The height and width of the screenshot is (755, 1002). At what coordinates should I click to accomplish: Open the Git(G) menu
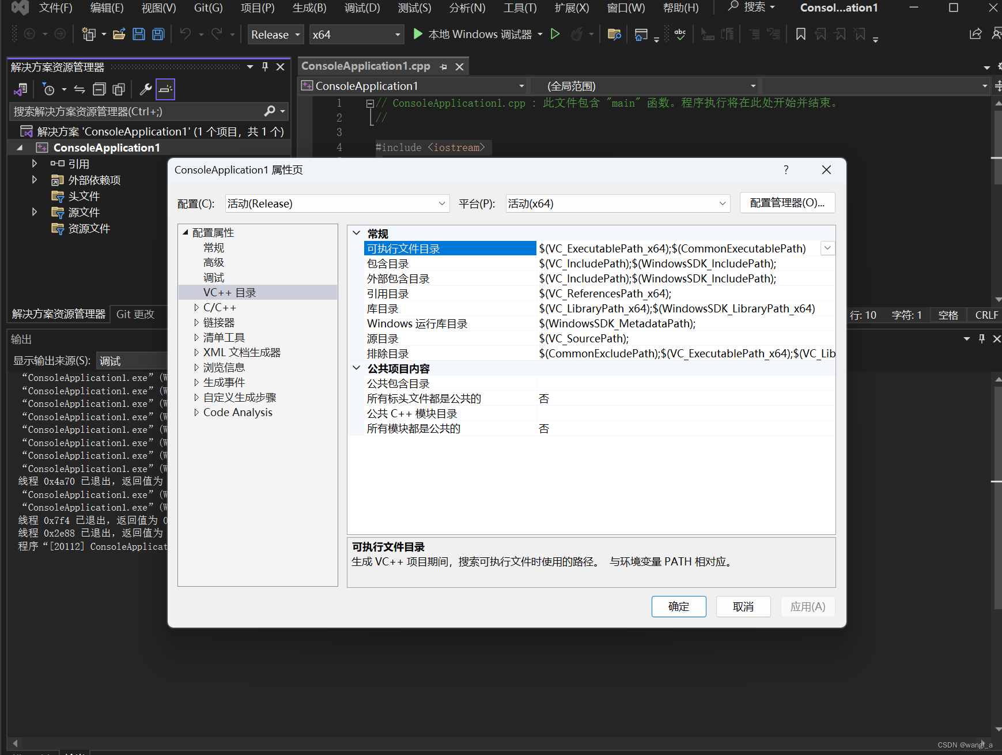(x=208, y=7)
